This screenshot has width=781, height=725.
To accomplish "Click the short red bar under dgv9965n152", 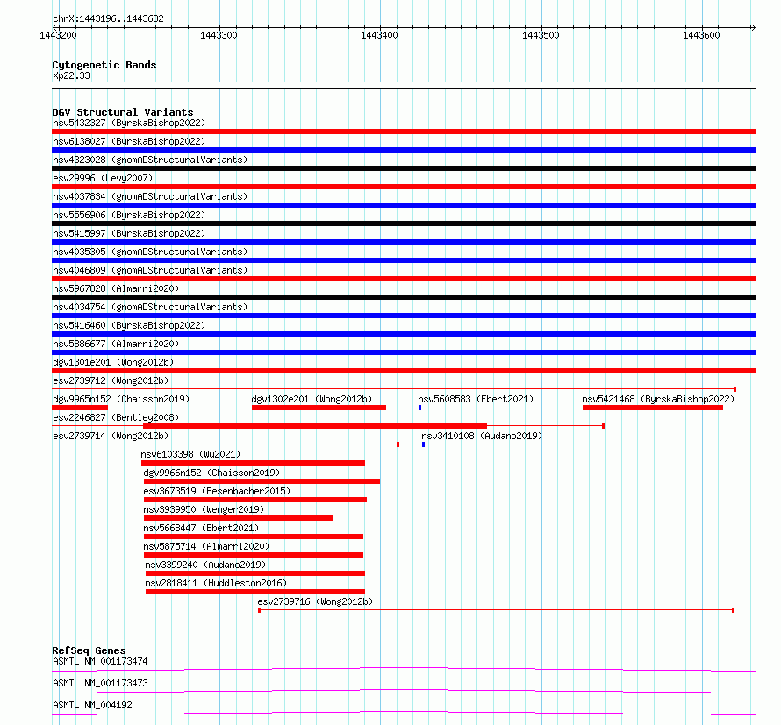I will coord(80,408).
